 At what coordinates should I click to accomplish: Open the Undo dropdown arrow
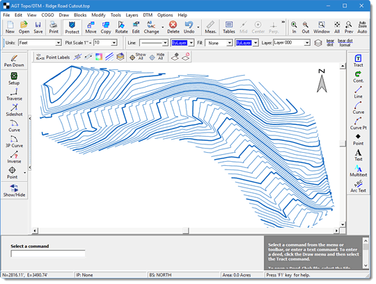coord(198,27)
